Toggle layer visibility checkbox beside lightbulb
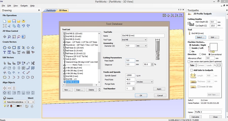 (x=8, y=106)
